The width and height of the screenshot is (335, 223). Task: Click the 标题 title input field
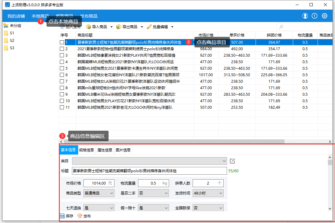point(149,171)
